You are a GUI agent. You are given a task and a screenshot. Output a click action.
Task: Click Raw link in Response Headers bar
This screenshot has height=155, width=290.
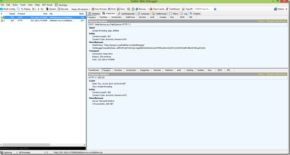coord(261,74)
